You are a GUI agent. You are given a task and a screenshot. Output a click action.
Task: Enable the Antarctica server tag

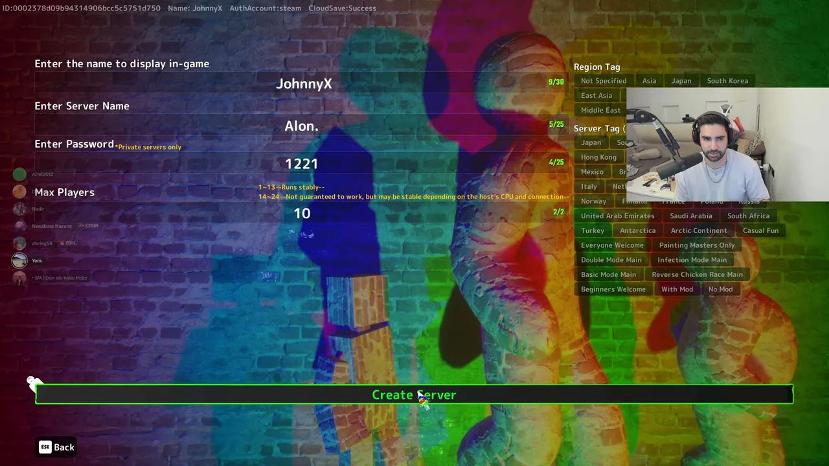tap(637, 230)
